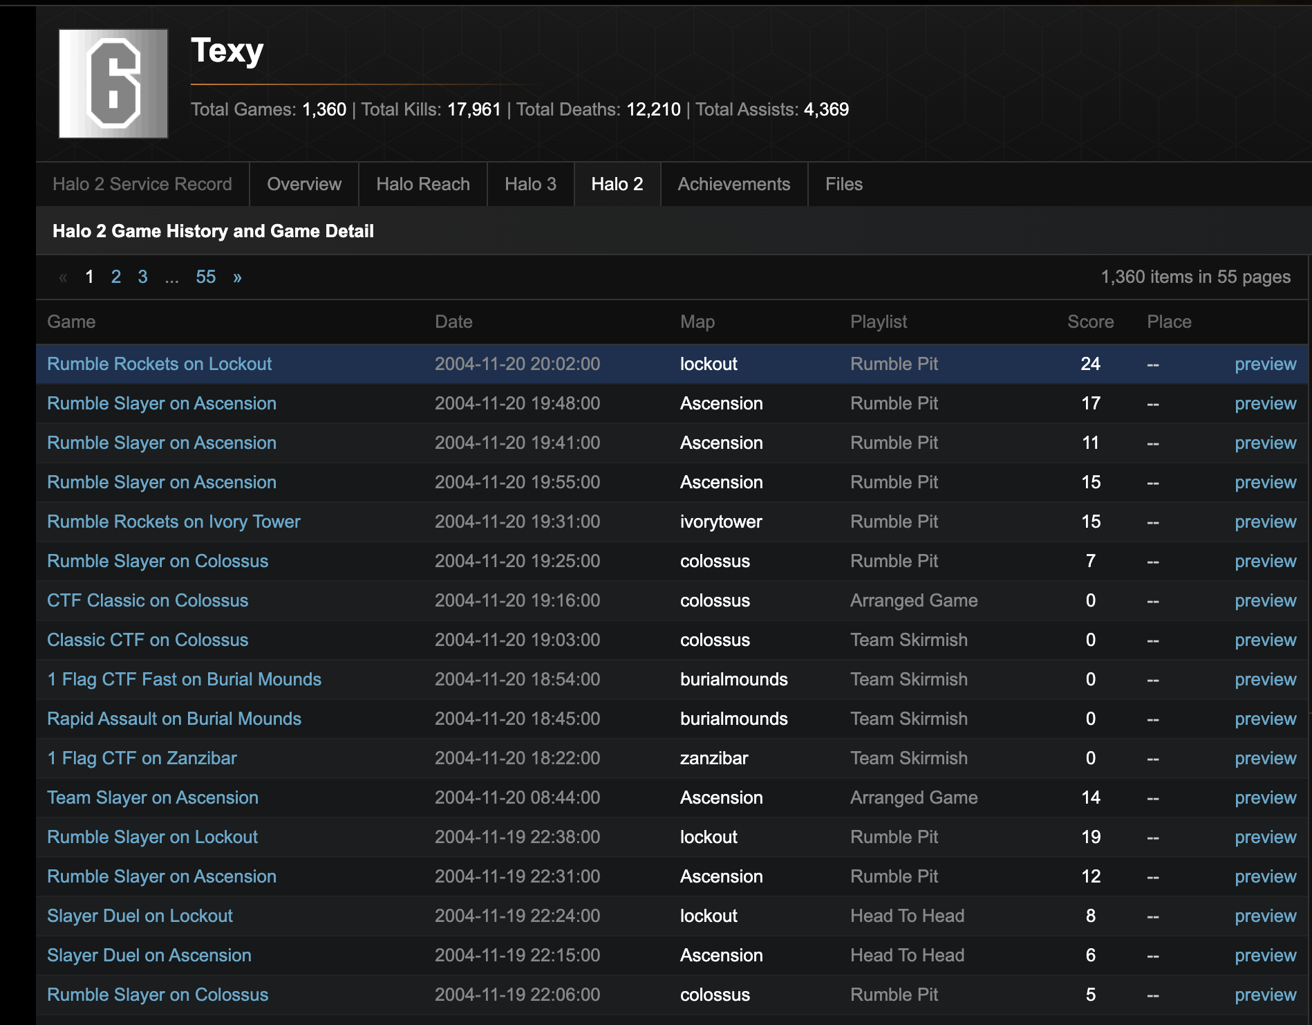Screen dimensions: 1312x1025
Task: Open the Achievements tab
Action: point(733,184)
